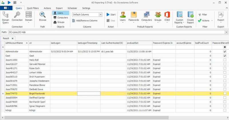Open the blue application menu button
The width and height of the screenshot is (229, 120).
click(x=6, y=8)
